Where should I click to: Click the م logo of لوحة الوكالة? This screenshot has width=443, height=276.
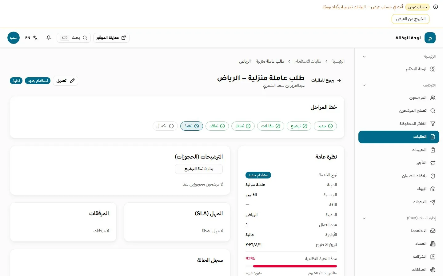[x=430, y=38]
